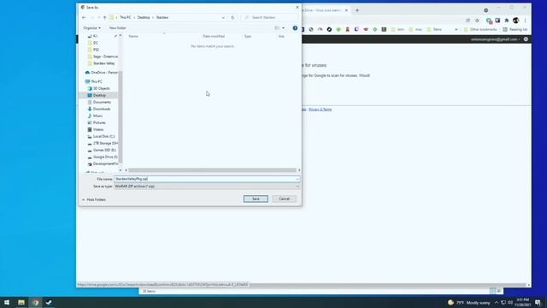Show more bookmarks via overflow arrow
Image resolution: width=547 pixels, height=308 pixels.
[x=456, y=30]
